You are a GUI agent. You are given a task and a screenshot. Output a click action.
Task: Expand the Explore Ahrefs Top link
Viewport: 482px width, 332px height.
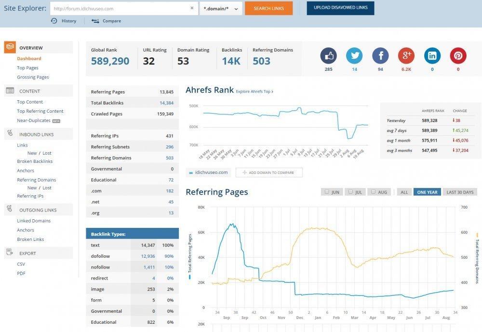(254, 92)
